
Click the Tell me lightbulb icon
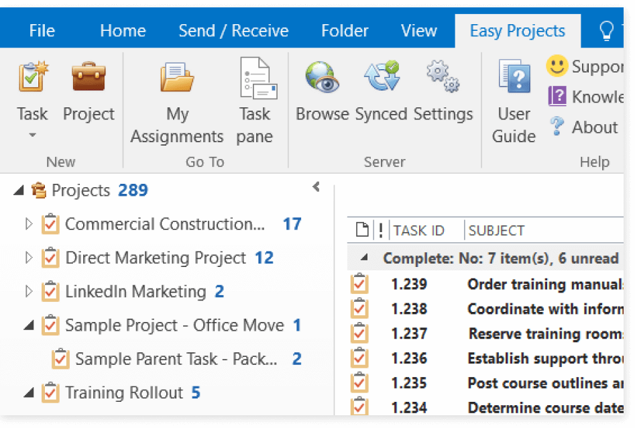pos(606,31)
